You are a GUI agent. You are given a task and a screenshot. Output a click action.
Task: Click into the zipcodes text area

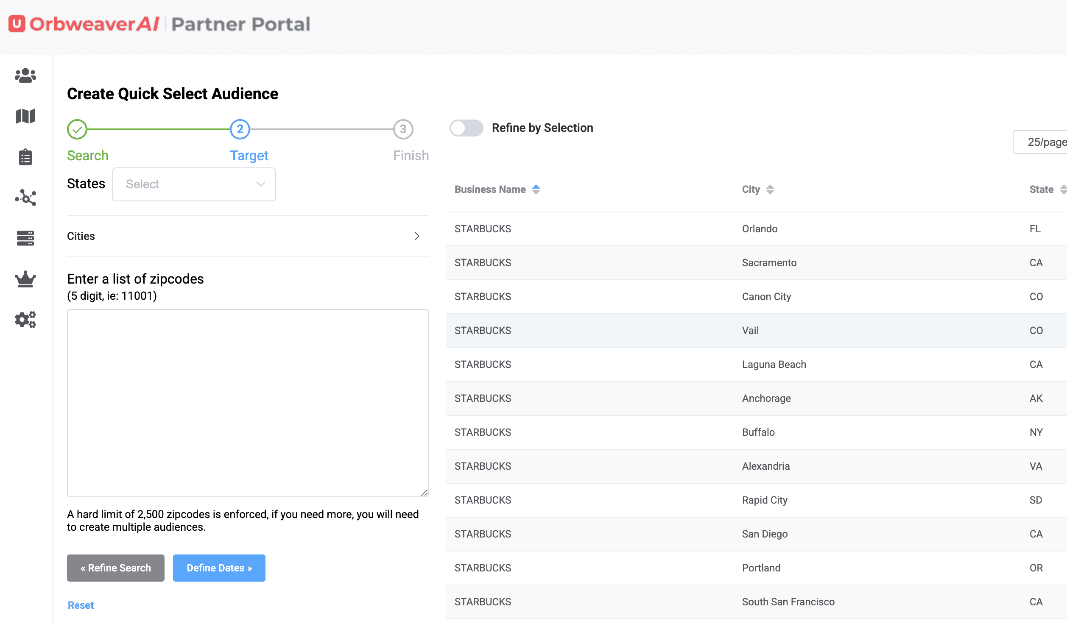click(248, 403)
